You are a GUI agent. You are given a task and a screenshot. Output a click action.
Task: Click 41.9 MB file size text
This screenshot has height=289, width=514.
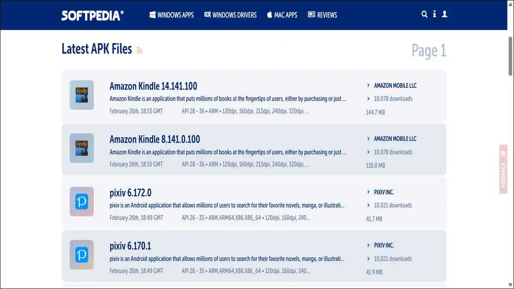[374, 272]
